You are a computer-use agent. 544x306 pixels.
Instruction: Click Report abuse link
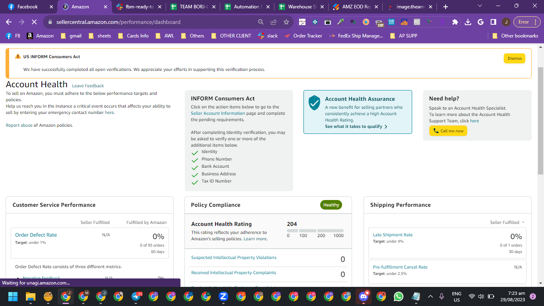[19, 125]
